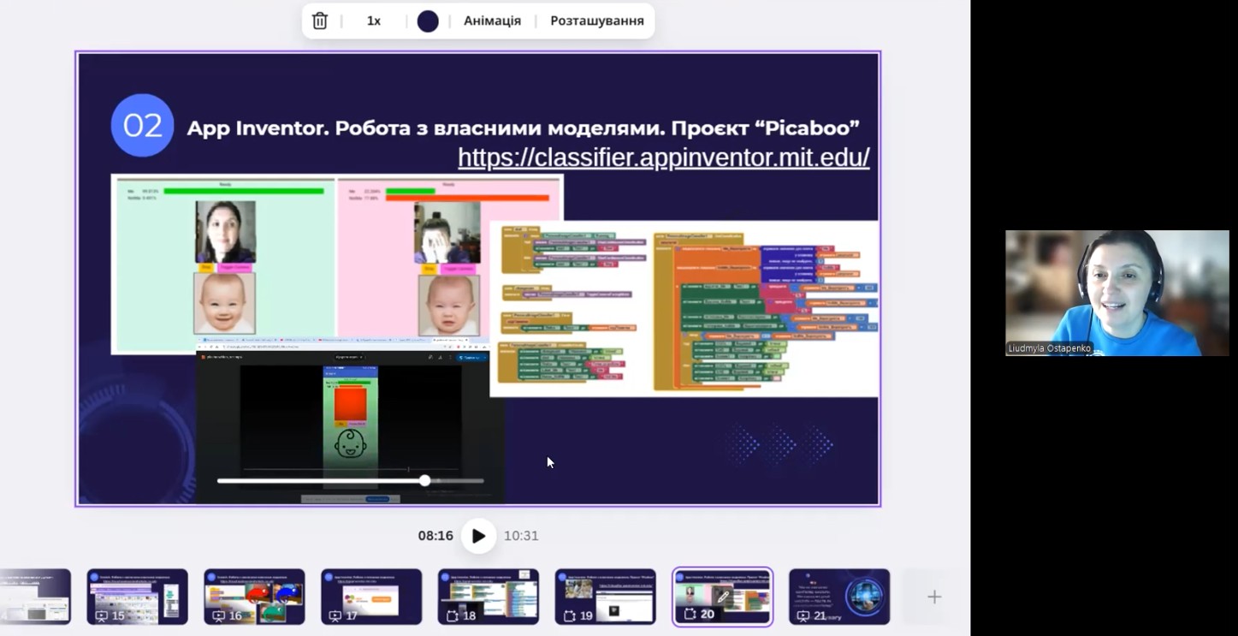Click the presenter icon on slide 16 thumbnail

[x=219, y=615]
